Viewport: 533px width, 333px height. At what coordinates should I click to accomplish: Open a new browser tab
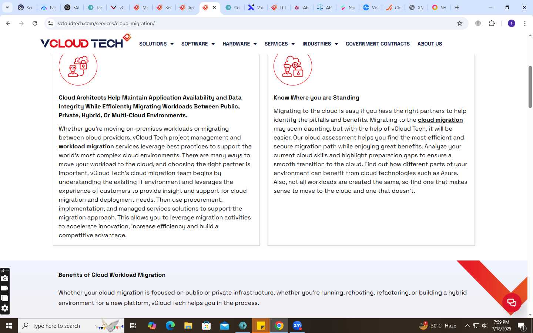click(x=457, y=7)
